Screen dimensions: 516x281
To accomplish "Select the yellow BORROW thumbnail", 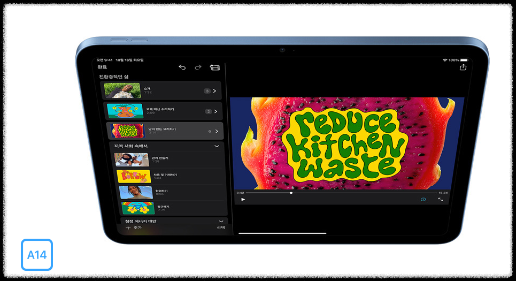I will tap(134, 176).
